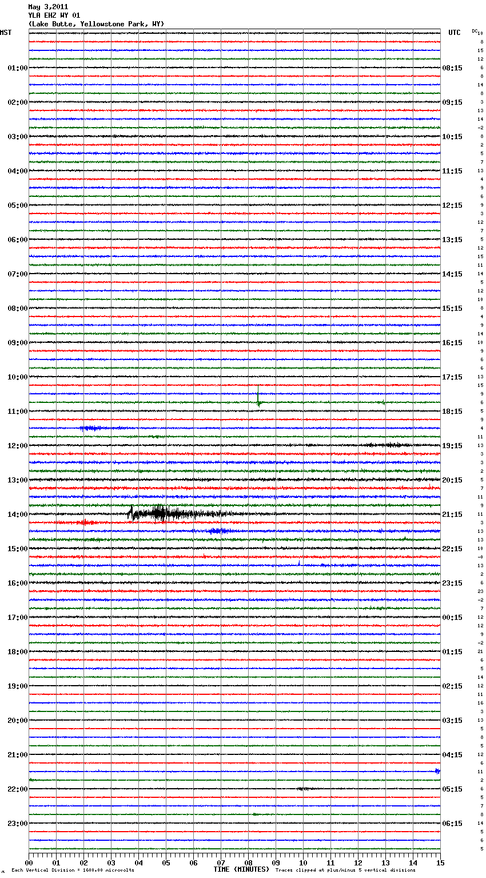Click the 12:15 UTC time label
Image resolution: width=486 pixels, height=878 pixels.
tap(452, 205)
